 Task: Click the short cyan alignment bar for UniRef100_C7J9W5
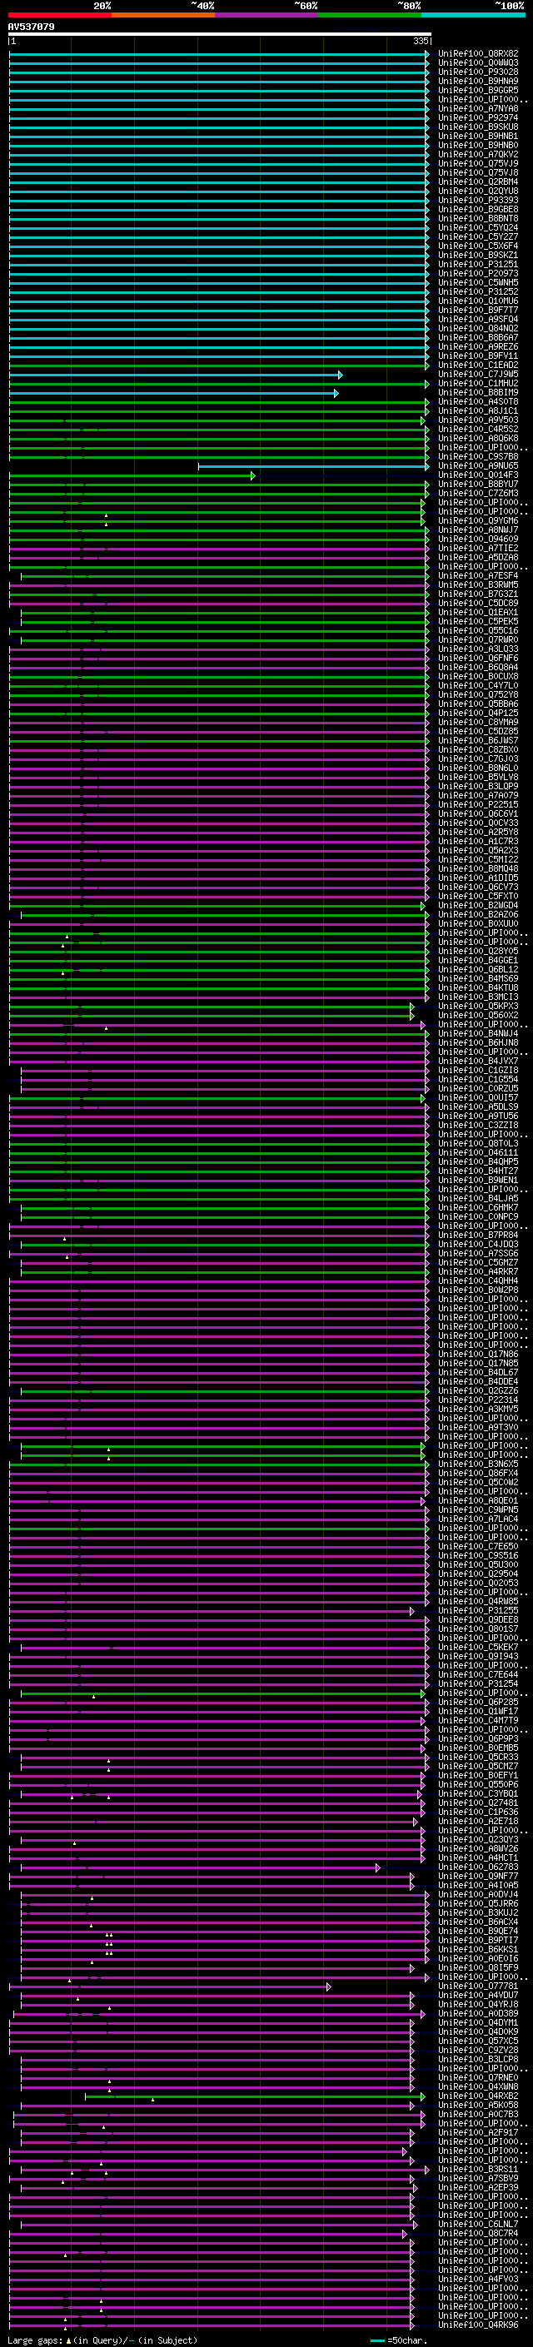(176, 375)
